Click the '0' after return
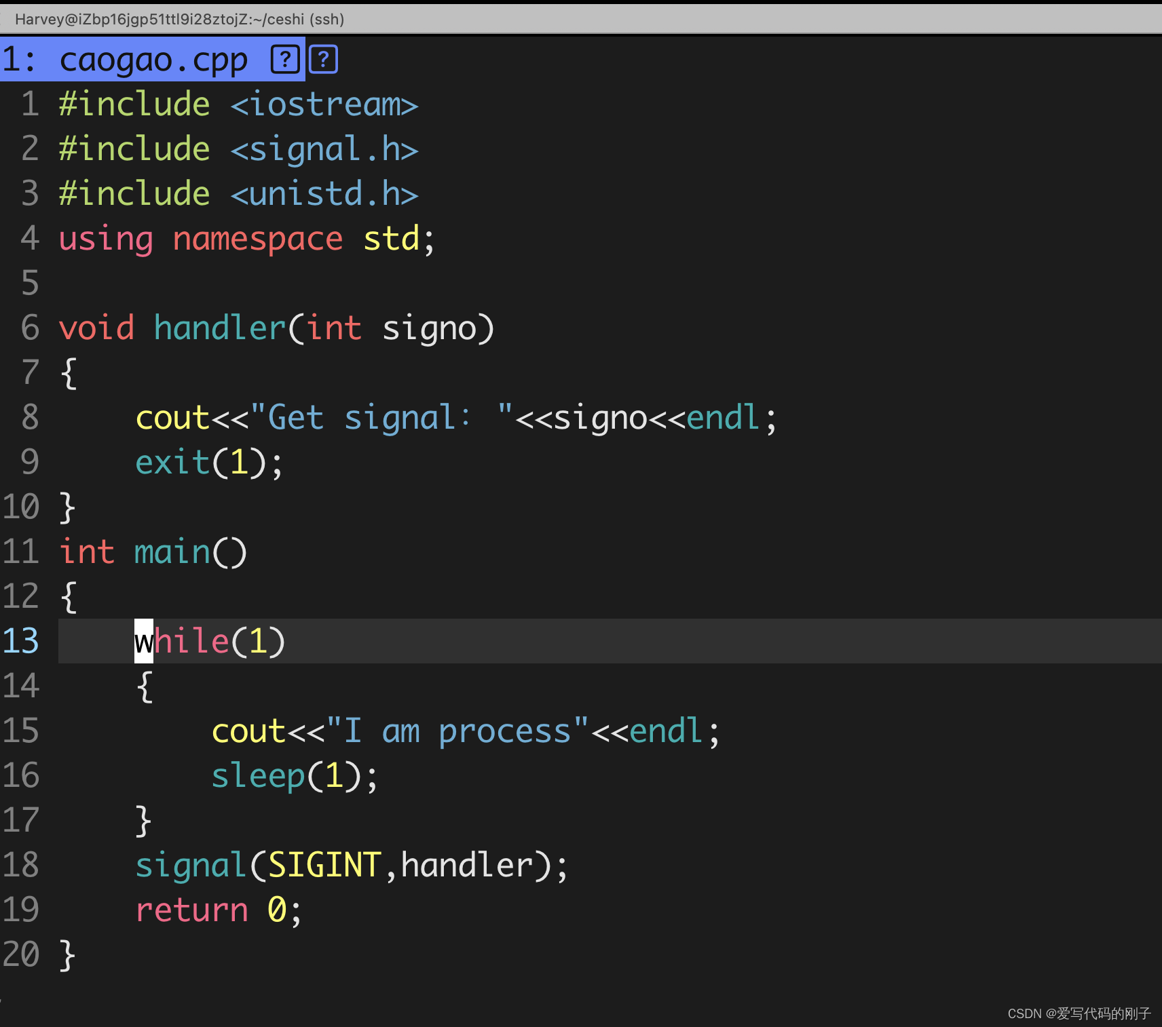Screen dimensions: 1162x1027 [277, 910]
